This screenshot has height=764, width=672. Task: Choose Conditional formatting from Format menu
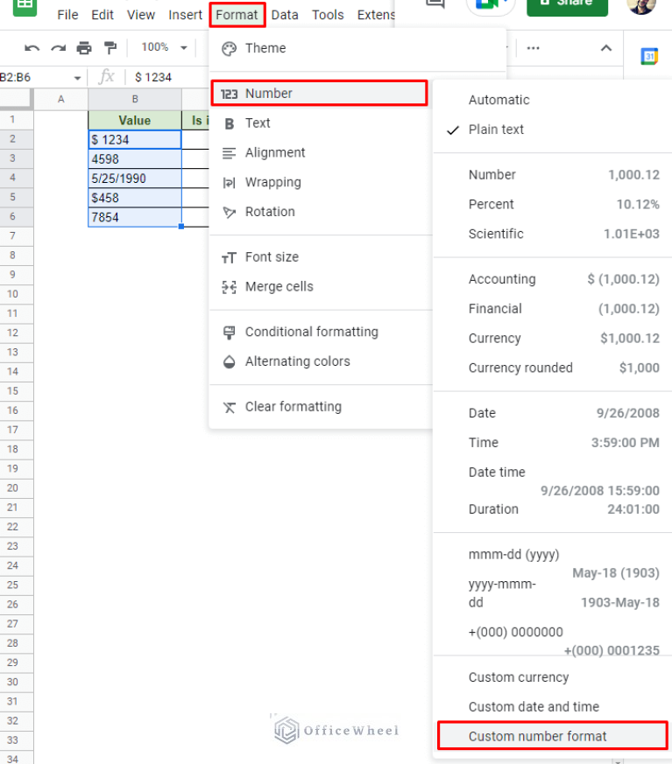[x=311, y=332]
